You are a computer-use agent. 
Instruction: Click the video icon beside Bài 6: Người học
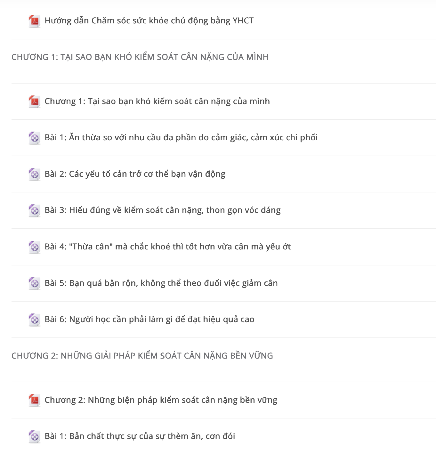[x=34, y=320]
